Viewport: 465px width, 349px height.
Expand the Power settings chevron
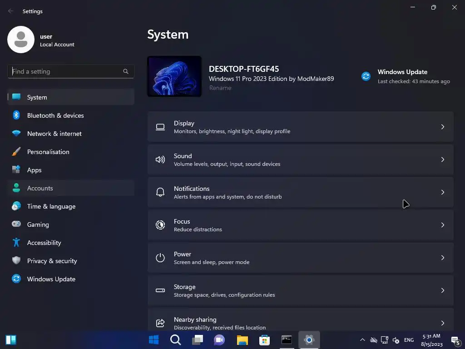(x=442, y=258)
